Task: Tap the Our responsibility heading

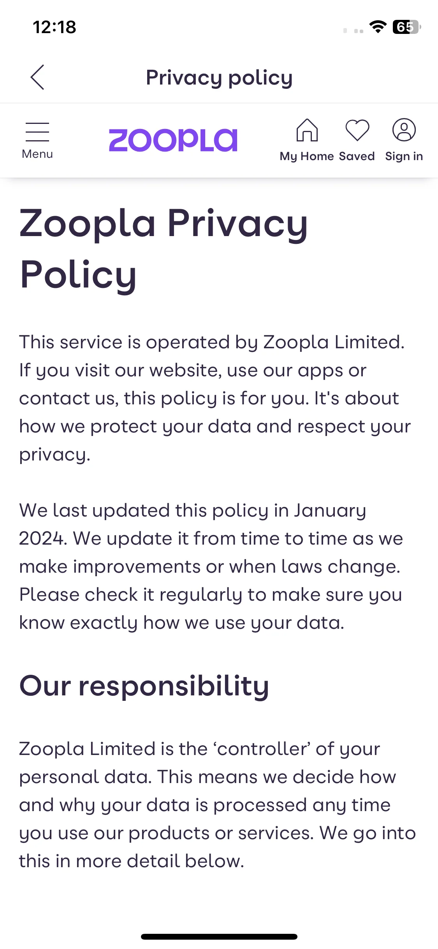Action: [x=144, y=686]
